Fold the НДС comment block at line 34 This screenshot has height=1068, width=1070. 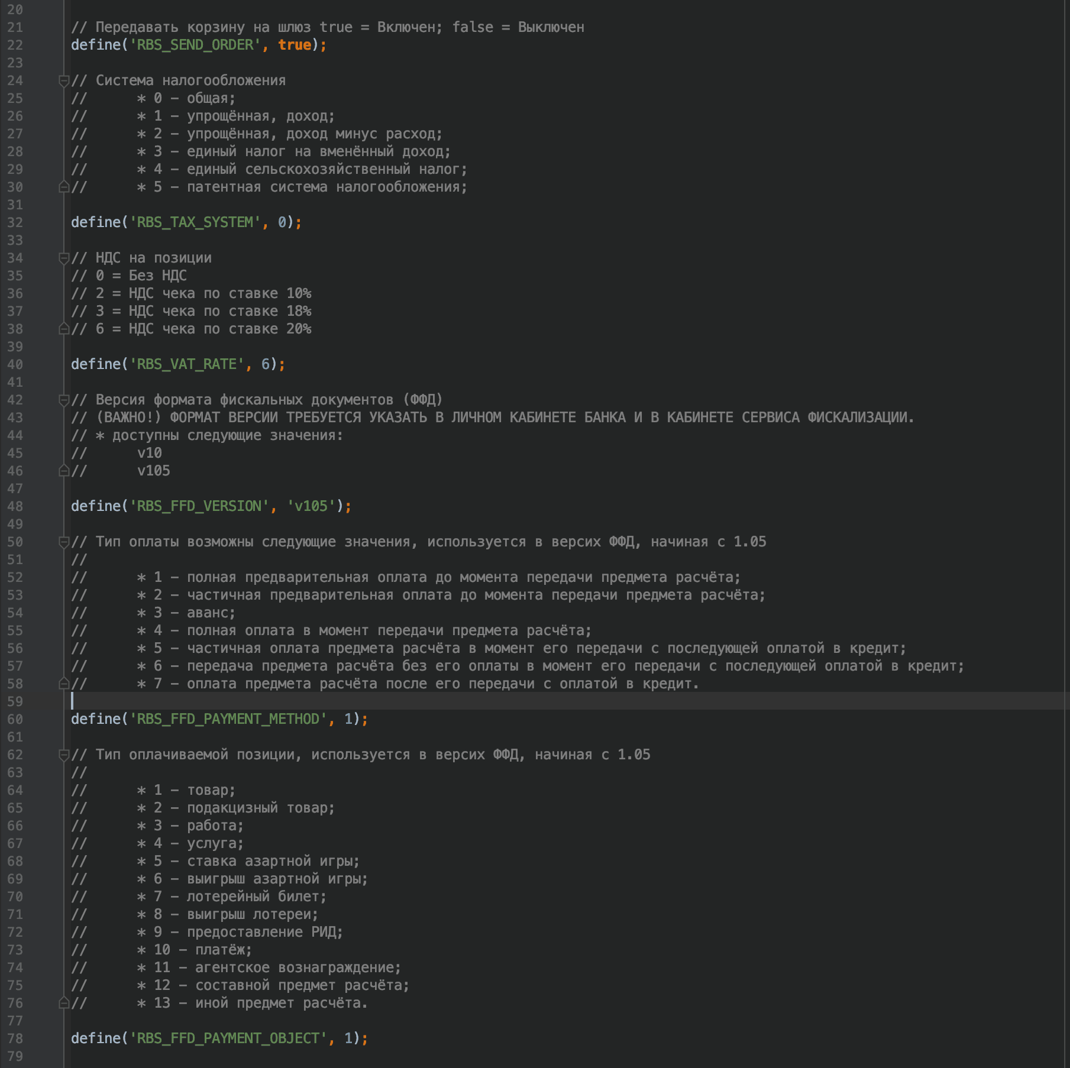[64, 258]
